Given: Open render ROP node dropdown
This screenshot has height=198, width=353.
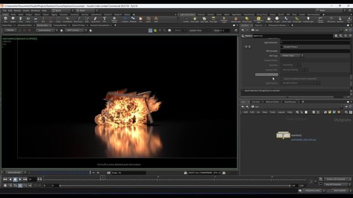Looking at the screenshot, I should [47, 30].
